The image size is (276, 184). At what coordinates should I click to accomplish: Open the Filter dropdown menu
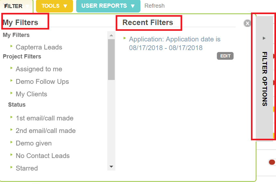pyautogui.click(x=17, y=6)
